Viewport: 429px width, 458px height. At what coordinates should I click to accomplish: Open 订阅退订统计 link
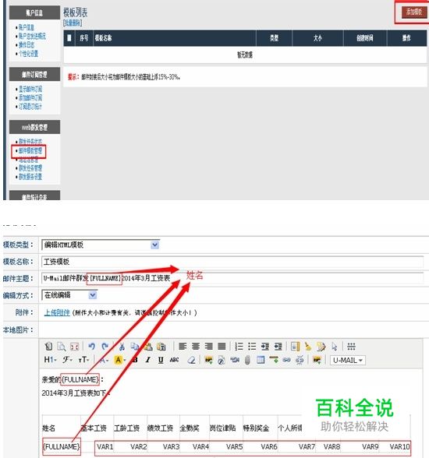[x=30, y=106]
